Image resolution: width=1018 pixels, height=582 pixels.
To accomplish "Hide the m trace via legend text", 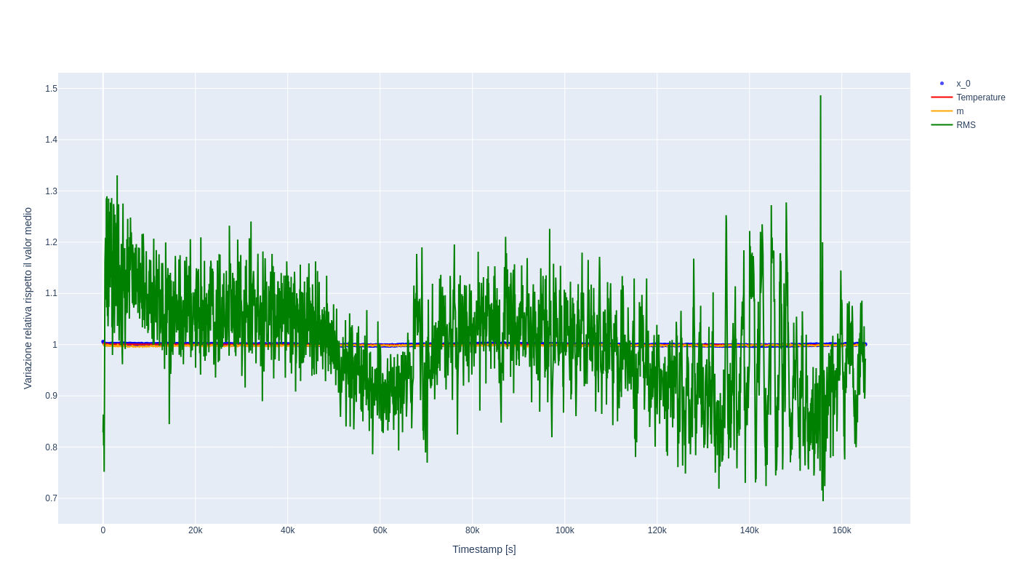I will (x=960, y=111).
